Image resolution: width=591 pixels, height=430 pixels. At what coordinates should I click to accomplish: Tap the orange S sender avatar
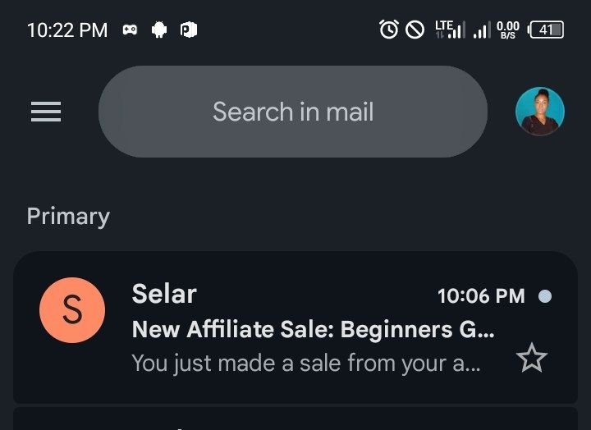pos(72,310)
